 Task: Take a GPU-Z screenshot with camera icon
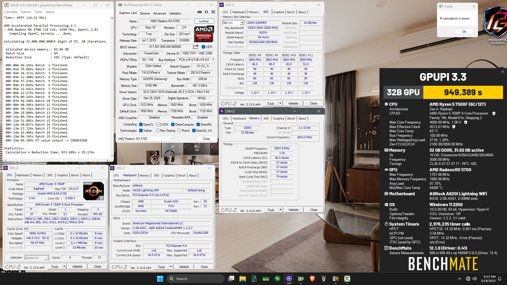pyautogui.click(x=199, y=12)
